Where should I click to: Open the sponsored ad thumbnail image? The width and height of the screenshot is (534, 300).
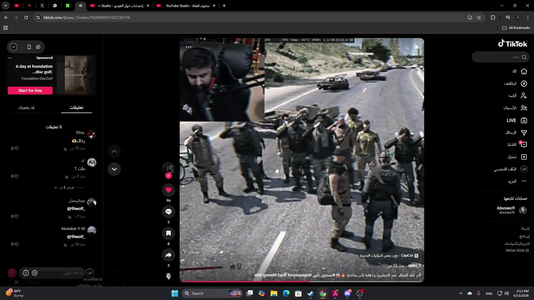tap(76, 75)
